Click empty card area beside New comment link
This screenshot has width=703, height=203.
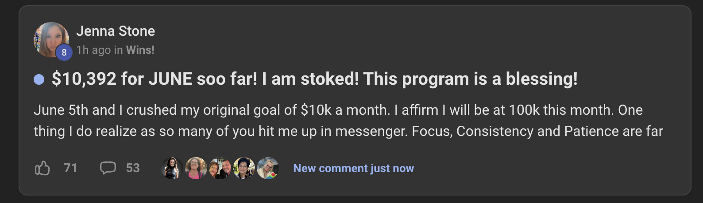click(549, 168)
